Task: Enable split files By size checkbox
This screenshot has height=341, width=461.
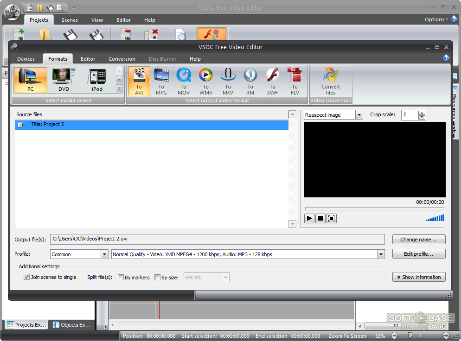Action: [157, 277]
